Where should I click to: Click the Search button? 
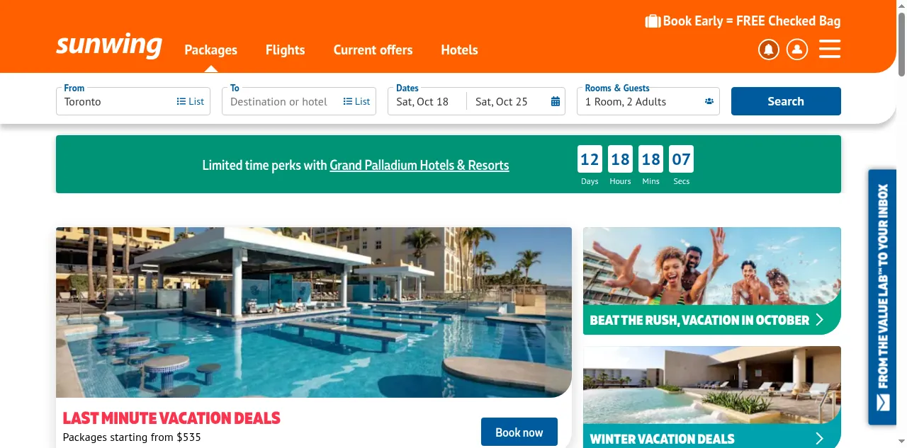(x=786, y=101)
